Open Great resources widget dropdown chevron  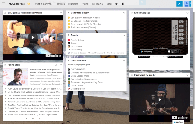[x=124, y=61]
